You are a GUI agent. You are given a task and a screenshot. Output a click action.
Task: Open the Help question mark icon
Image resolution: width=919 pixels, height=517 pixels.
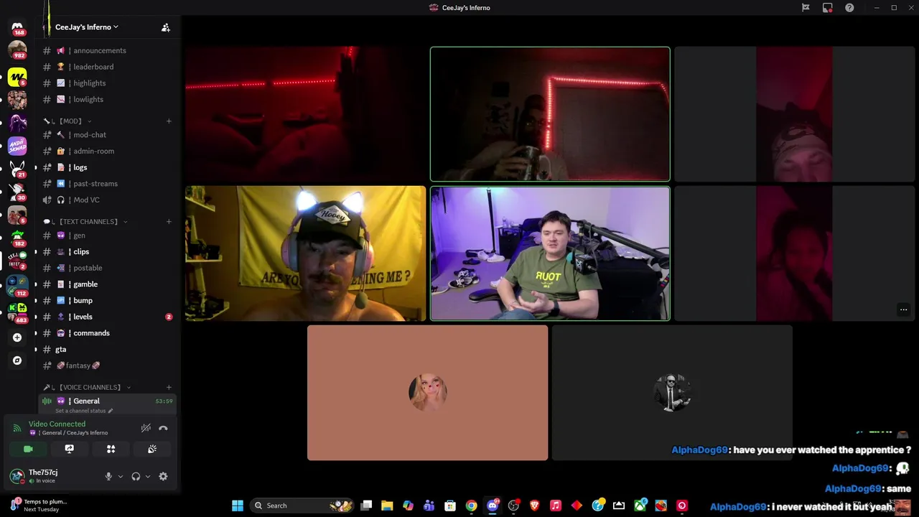(849, 8)
